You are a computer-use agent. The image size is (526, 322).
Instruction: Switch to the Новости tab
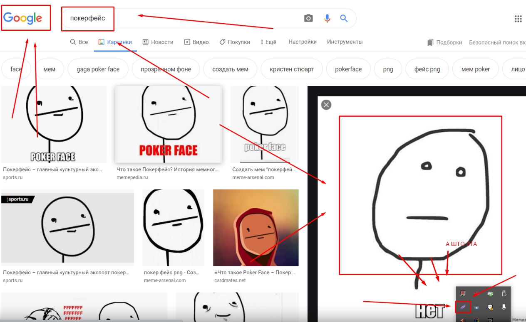[x=158, y=42]
